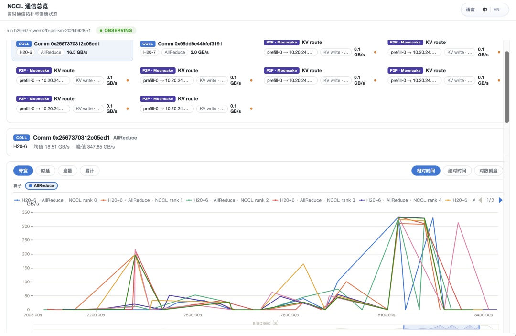Select the AllReduce operator filter chip
This screenshot has width=516, height=336.
42,185
